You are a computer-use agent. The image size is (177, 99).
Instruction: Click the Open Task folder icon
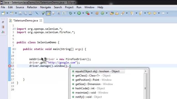117,13
